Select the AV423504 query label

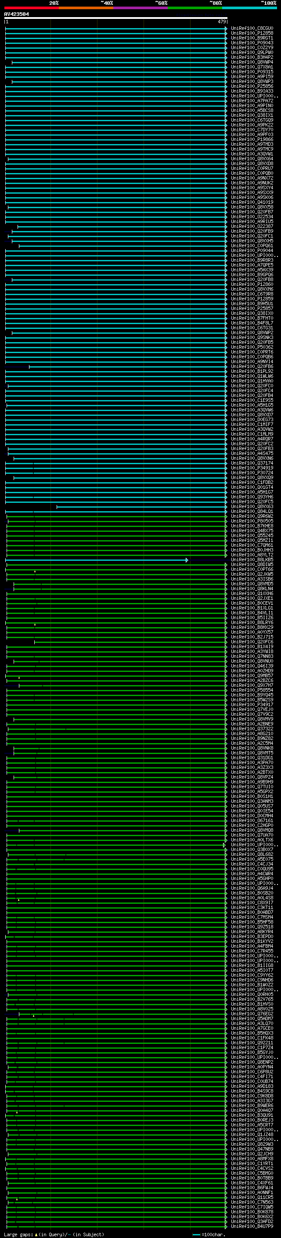16,14
